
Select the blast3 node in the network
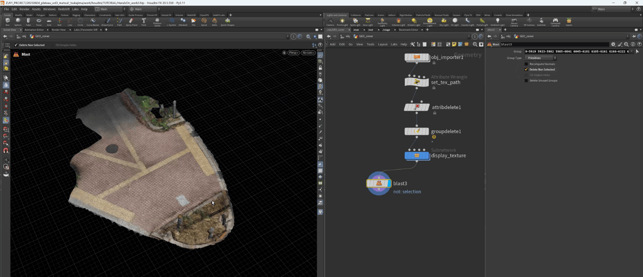pos(379,184)
